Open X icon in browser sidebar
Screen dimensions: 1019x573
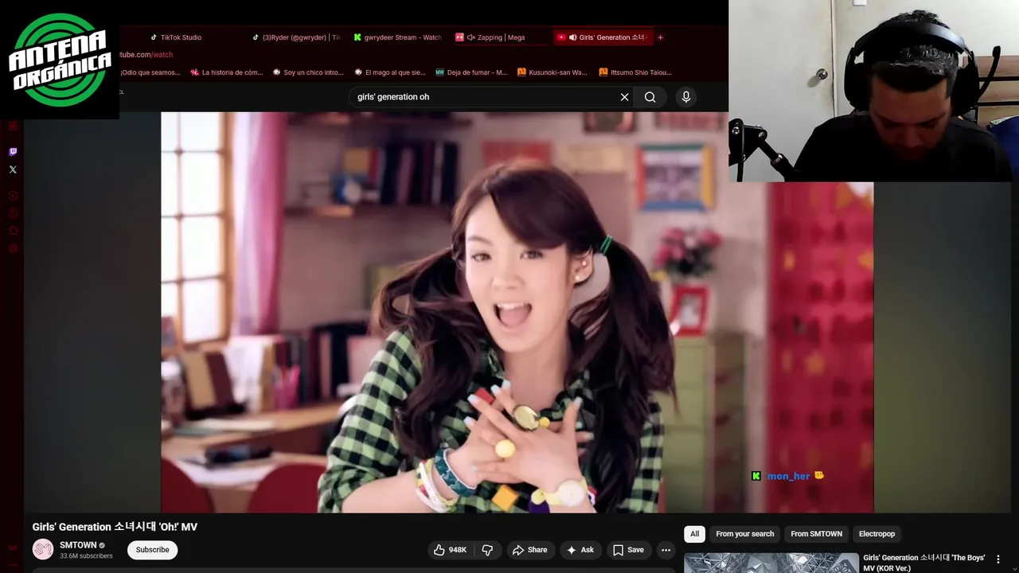13,170
